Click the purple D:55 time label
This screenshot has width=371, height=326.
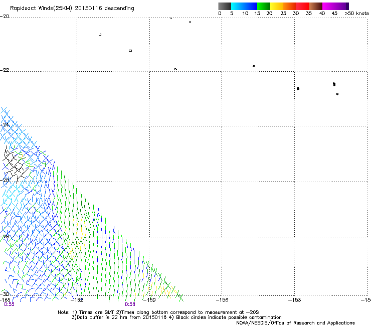point(9,304)
